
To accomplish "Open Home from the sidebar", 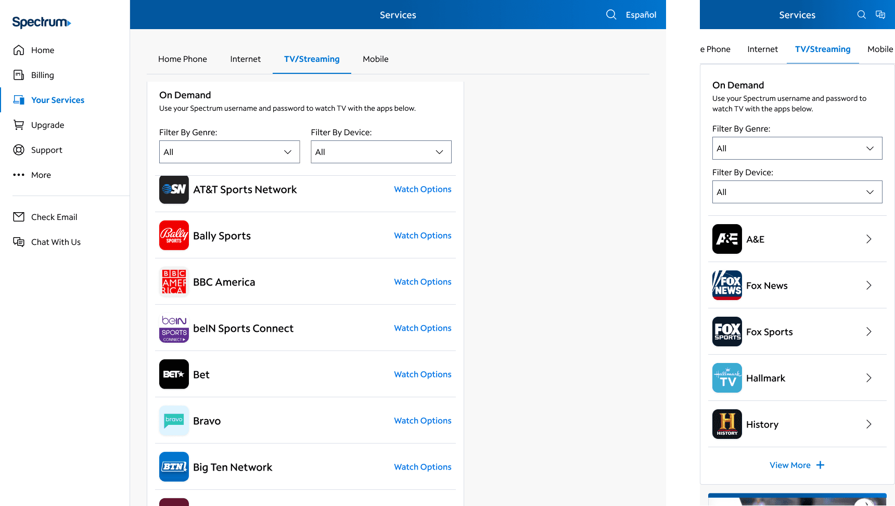I will click(43, 50).
